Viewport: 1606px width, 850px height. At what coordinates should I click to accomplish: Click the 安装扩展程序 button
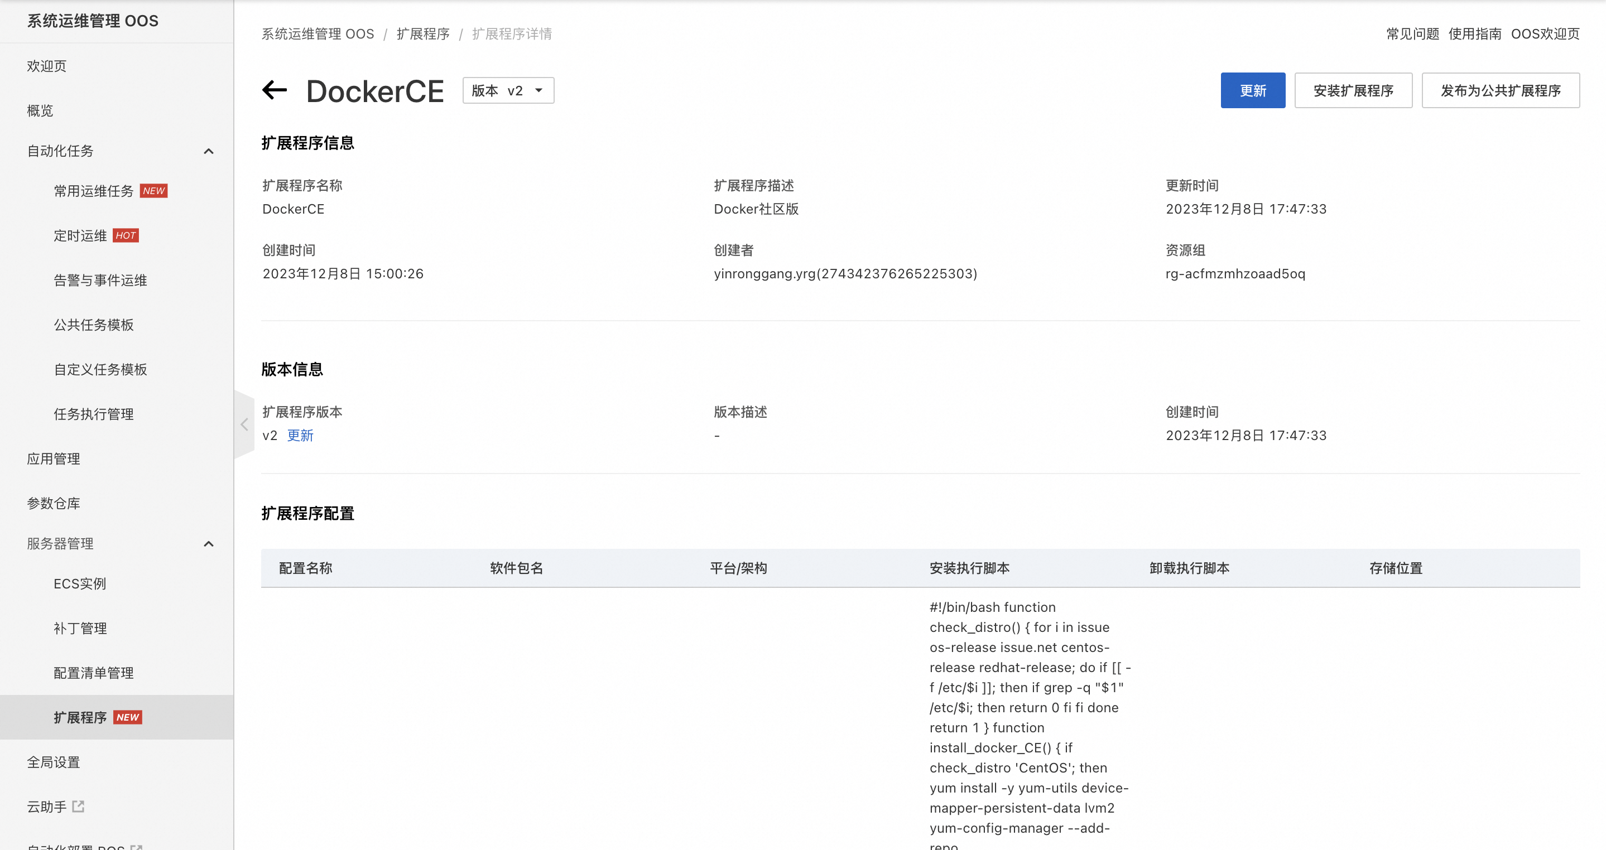[1353, 90]
